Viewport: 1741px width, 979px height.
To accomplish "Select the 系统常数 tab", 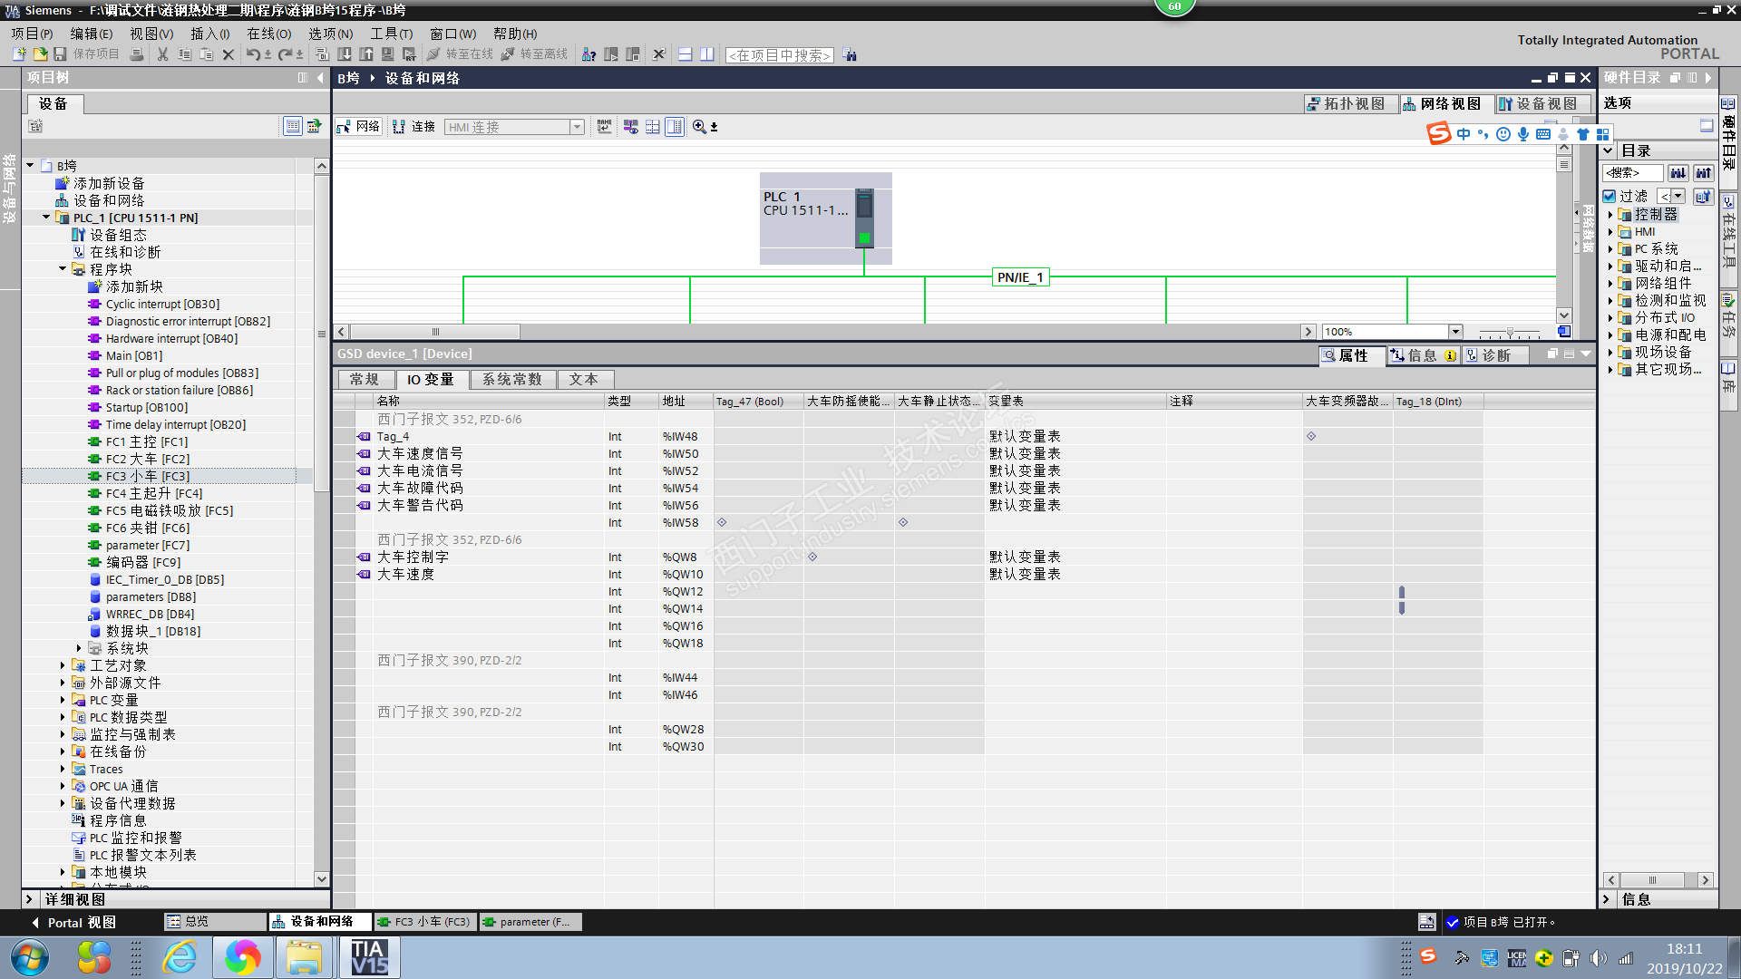I will click(511, 379).
